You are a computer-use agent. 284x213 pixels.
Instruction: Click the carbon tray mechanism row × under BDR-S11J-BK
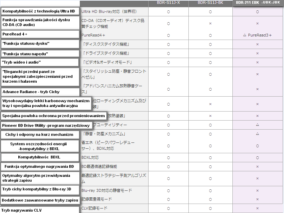point(210,104)
